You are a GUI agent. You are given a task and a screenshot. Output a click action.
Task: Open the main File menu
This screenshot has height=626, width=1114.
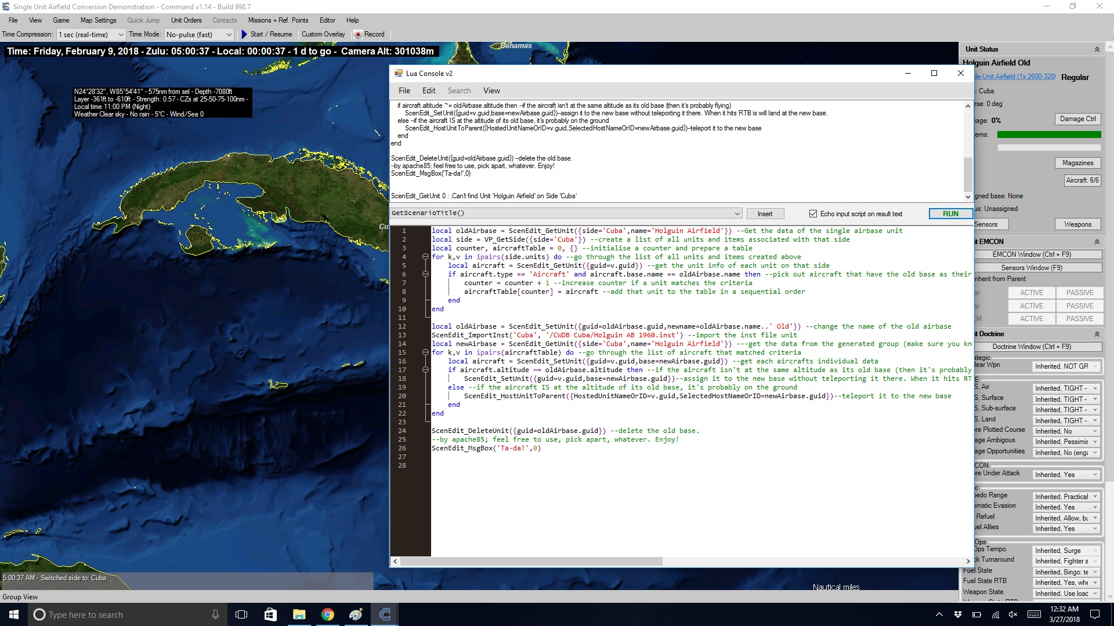point(13,20)
